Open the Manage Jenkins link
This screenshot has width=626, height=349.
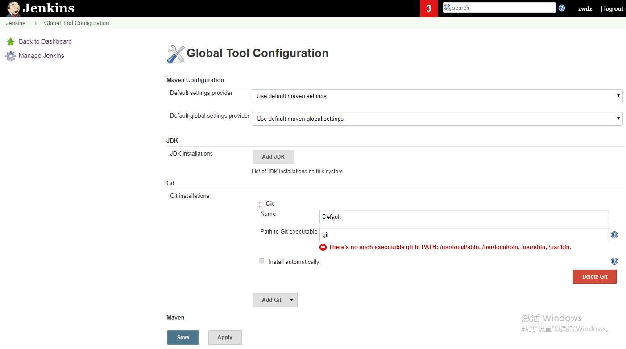(x=41, y=56)
